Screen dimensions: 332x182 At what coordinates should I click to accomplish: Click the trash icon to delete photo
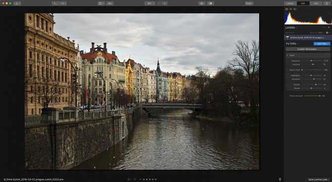click(280, 179)
